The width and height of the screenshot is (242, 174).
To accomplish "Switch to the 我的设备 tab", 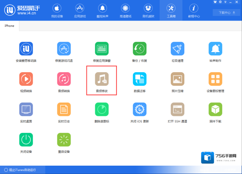I will tap(57, 11).
